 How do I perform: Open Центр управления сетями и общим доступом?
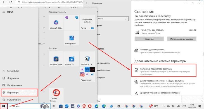(162, 81)
